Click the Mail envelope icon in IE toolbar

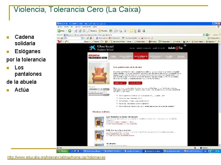[116, 31]
